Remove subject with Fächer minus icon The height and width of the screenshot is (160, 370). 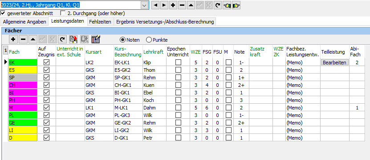[23, 39]
